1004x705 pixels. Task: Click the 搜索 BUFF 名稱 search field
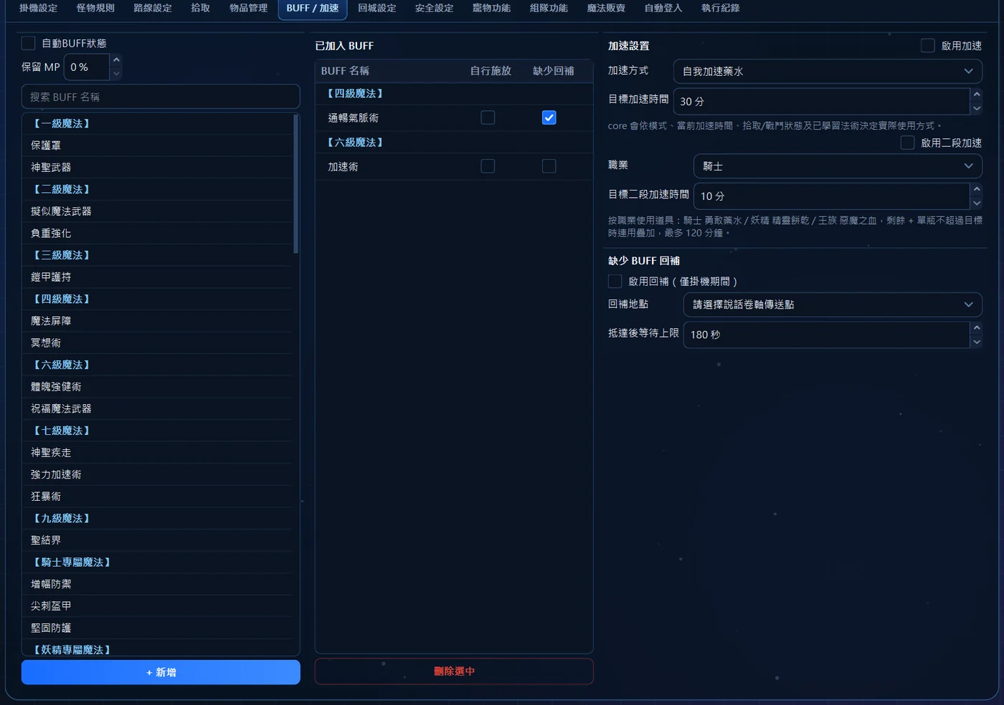pyautogui.click(x=161, y=97)
